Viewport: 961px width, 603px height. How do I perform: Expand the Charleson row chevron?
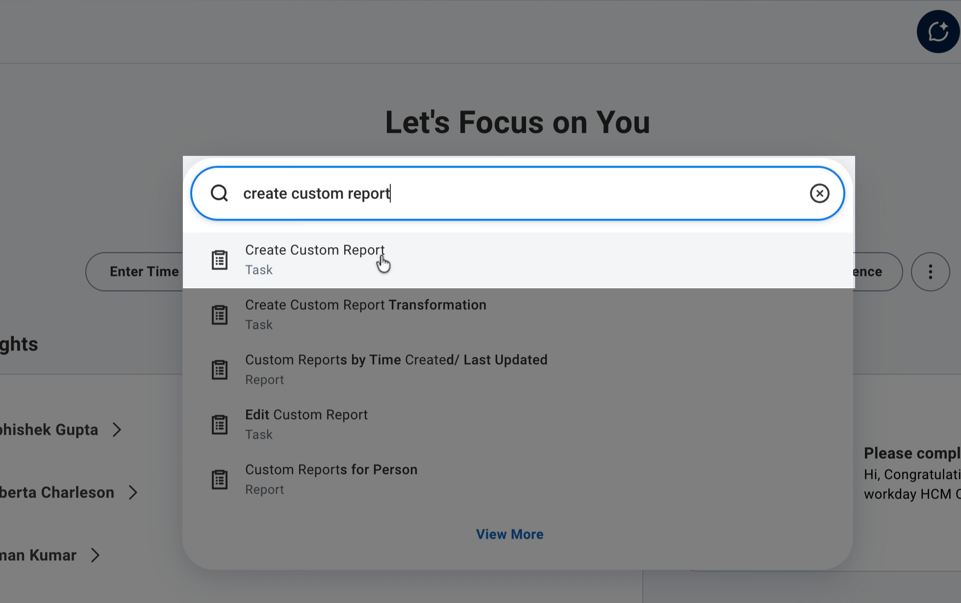point(133,492)
